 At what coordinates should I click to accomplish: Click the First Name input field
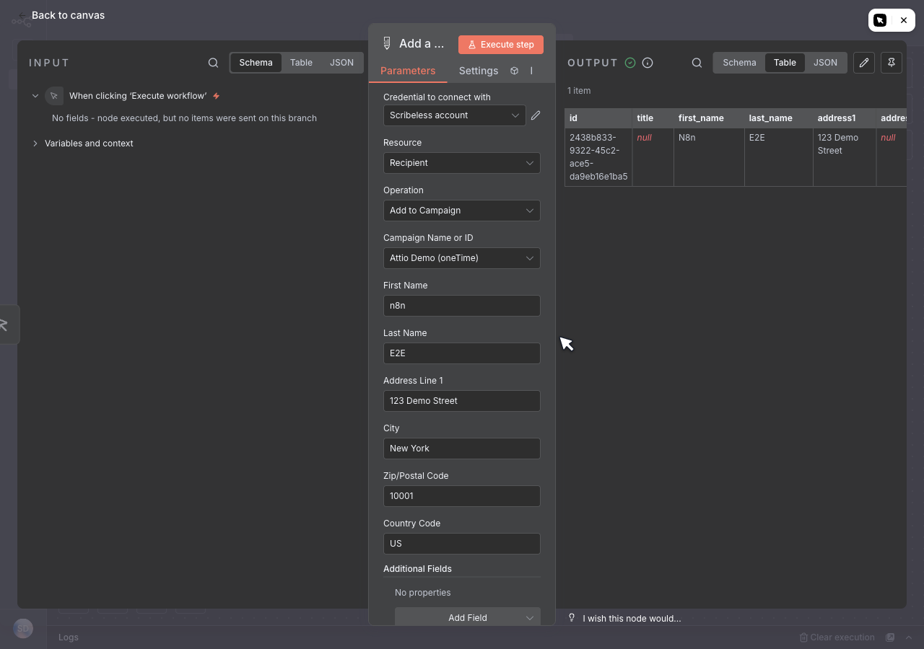tap(462, 306)
